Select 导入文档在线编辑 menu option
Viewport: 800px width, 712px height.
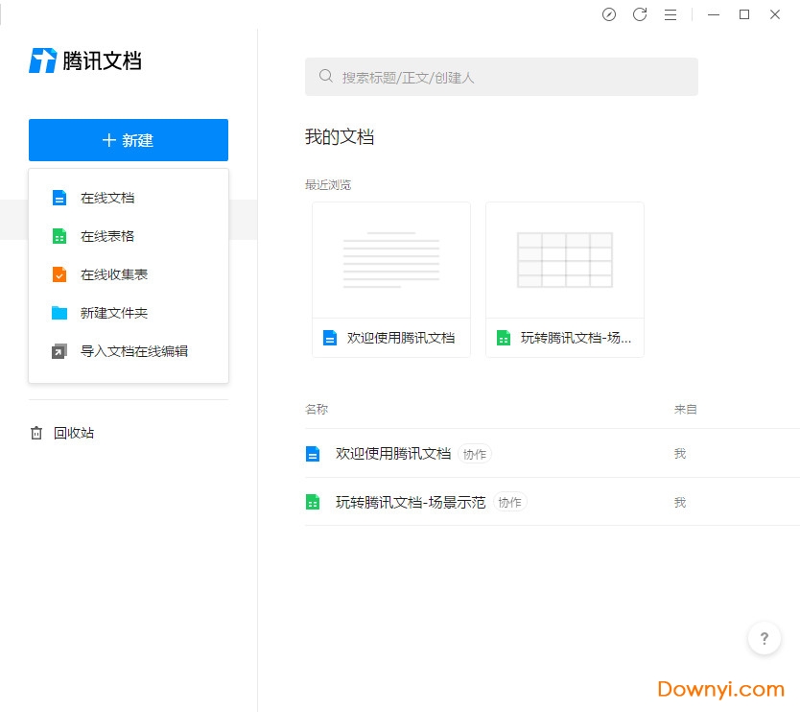click(x=133, y=351)
